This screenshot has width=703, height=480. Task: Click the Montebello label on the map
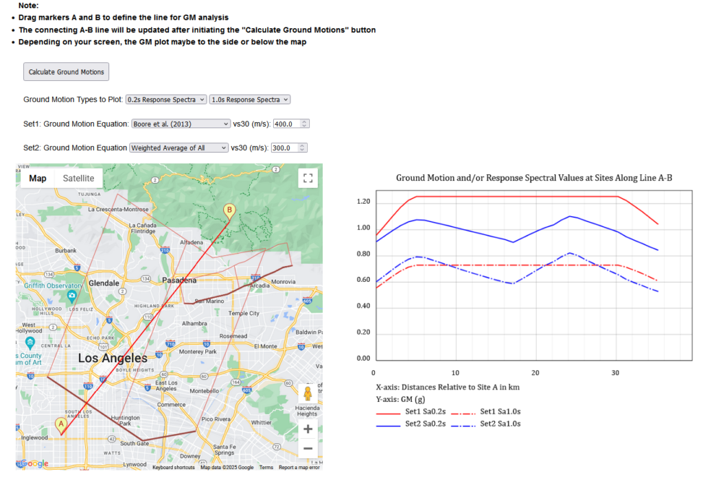205,391
